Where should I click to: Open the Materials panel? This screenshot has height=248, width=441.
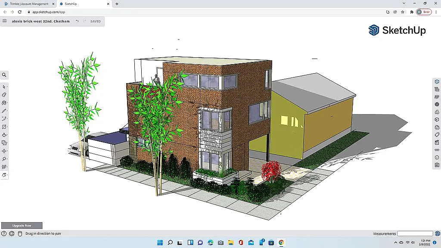(437, 104)
